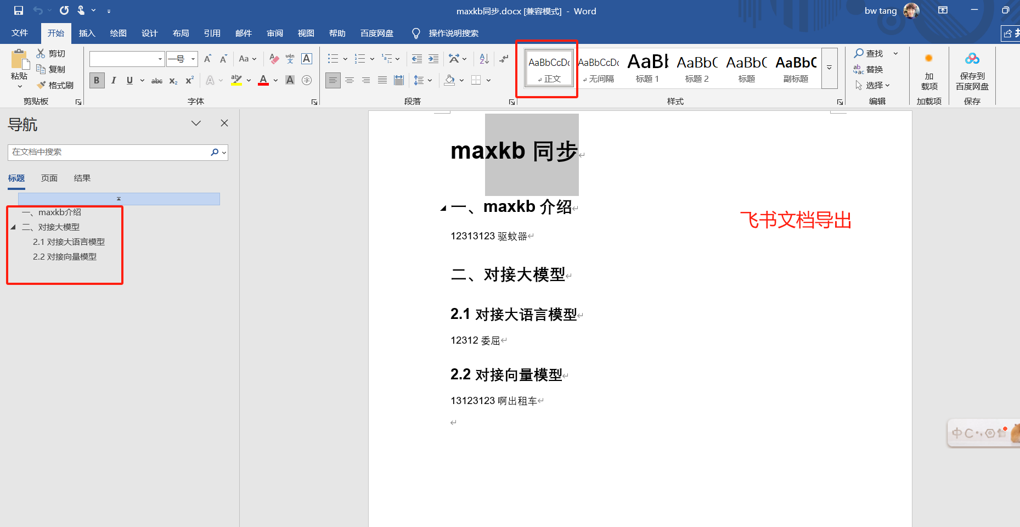The image size is (1020, 527).
Task: Click the Distributed alignment button
Action: (399, 80)
